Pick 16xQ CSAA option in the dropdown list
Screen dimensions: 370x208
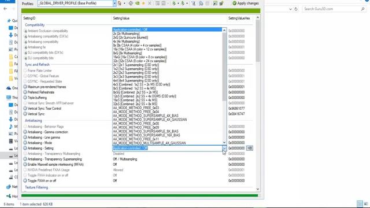pos(167,57)
